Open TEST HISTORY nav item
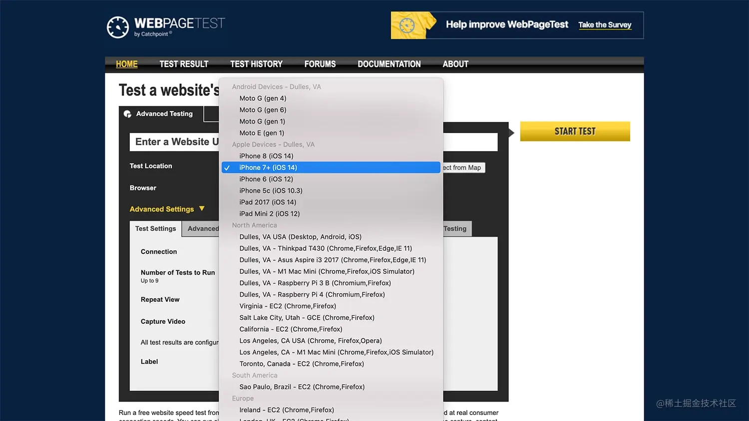Viewport: 749px width, 421px height. 256,64
